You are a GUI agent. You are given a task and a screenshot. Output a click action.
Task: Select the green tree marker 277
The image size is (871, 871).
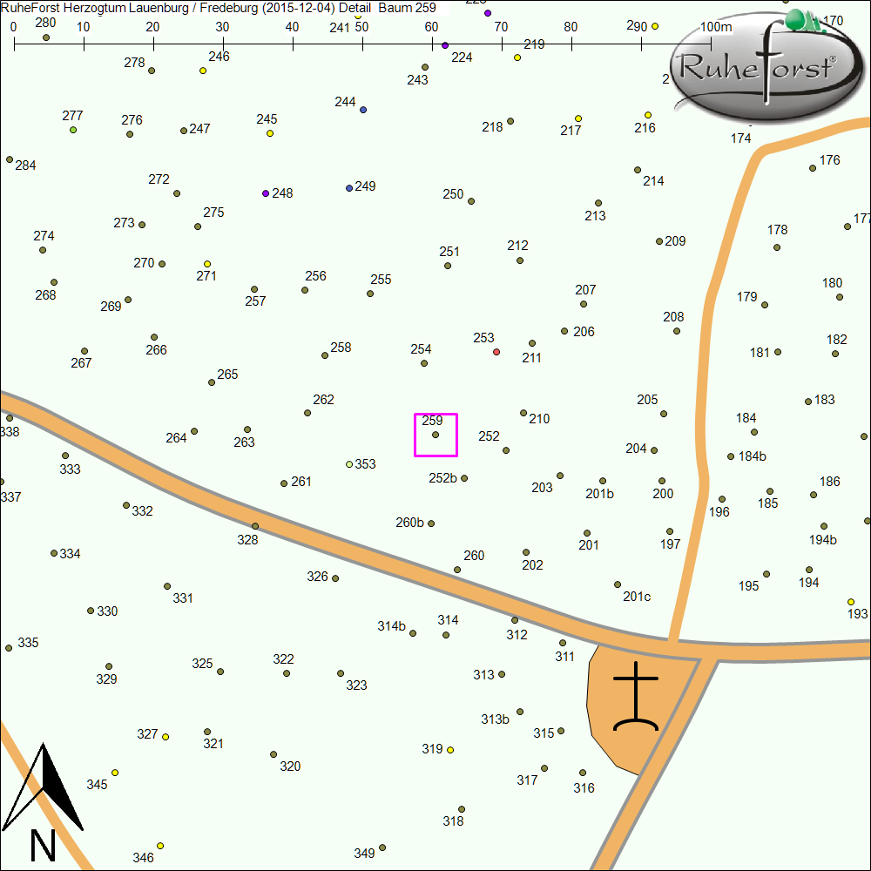tap(73, 130)
